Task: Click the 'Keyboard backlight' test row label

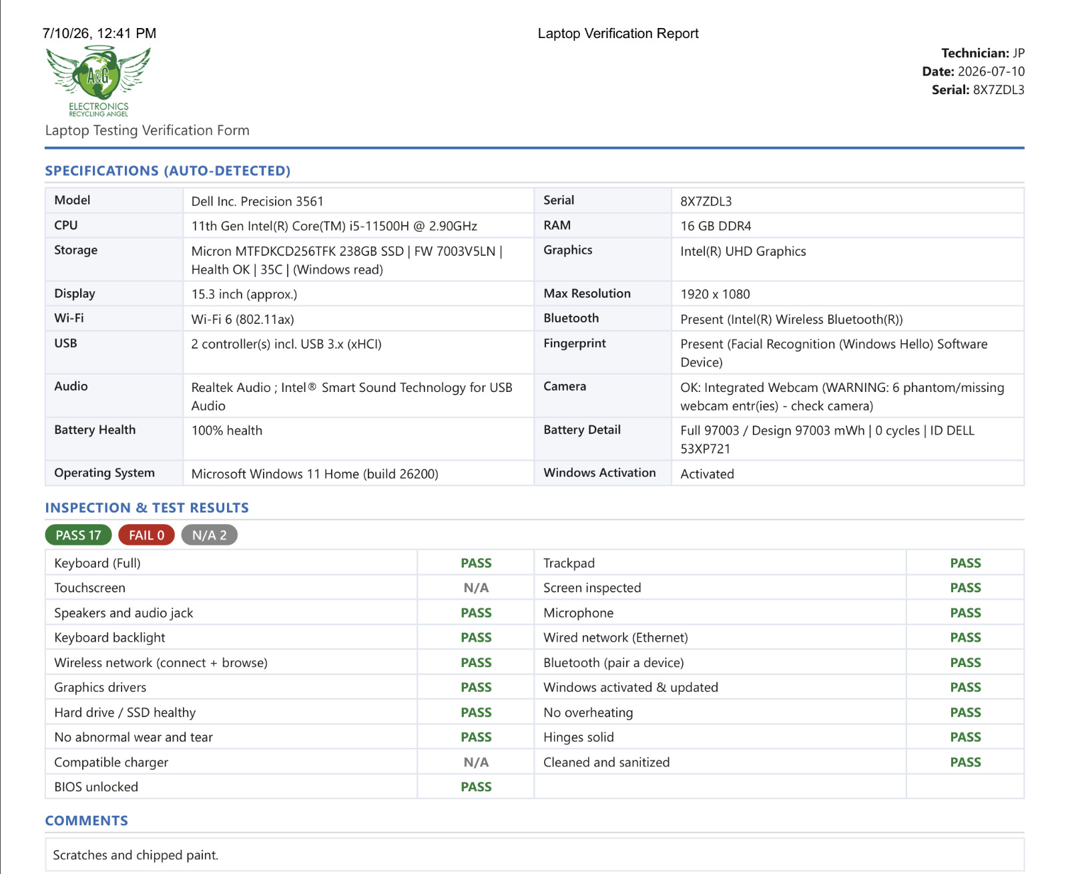Action: click(109, 638)
